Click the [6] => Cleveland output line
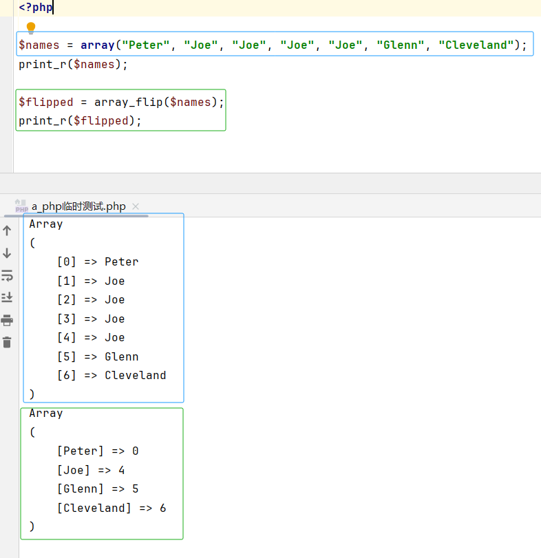This screenshot has width=541, height=558. coord(112,376)
